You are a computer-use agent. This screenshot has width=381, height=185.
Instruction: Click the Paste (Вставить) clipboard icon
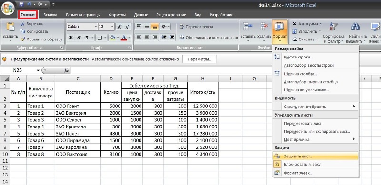click(x=10, y=27)
